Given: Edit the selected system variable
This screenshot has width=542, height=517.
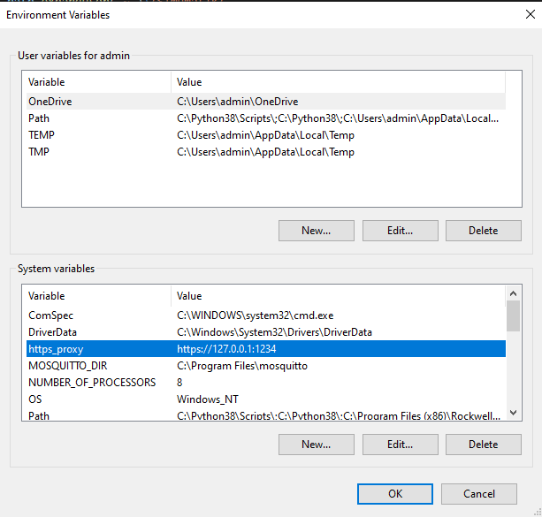Looking at the screenshot, I should [x=400, y=445].
